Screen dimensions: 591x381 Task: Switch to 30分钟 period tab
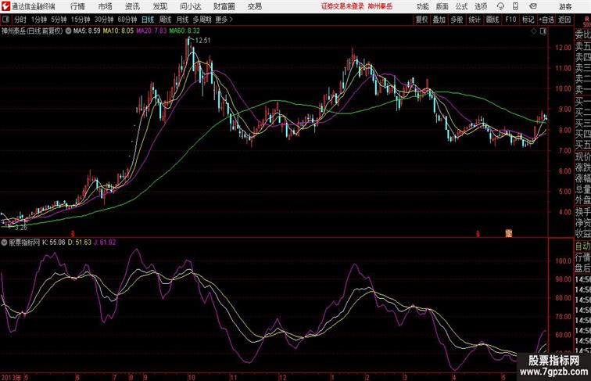click(104, 20)
